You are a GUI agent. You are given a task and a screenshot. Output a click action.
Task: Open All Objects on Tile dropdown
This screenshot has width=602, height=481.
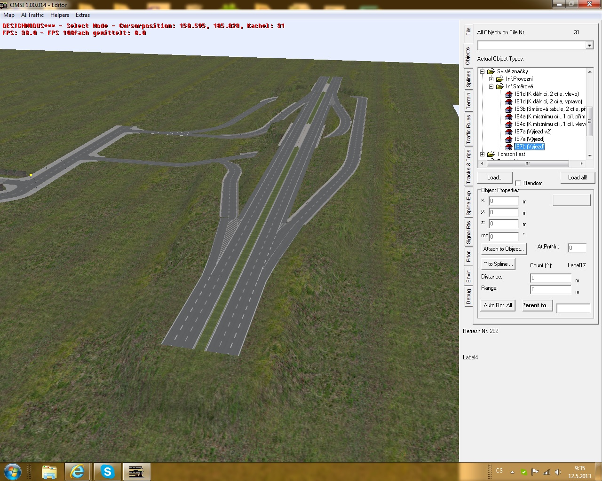[x=589, y=46]
